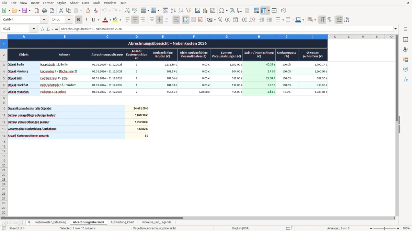Click the zoom in plus button
Screen dimensions: 412x231
[x=398, y=228]
